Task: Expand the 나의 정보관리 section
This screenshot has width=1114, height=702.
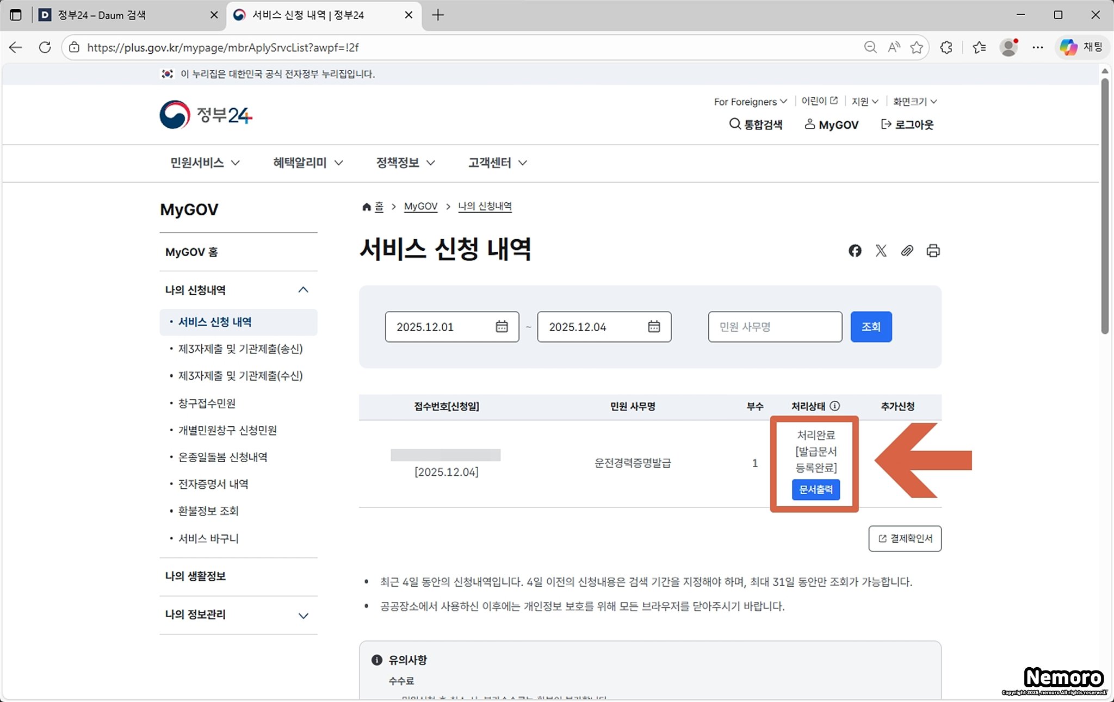Action: pyautogui.click(x=303, y=615)
